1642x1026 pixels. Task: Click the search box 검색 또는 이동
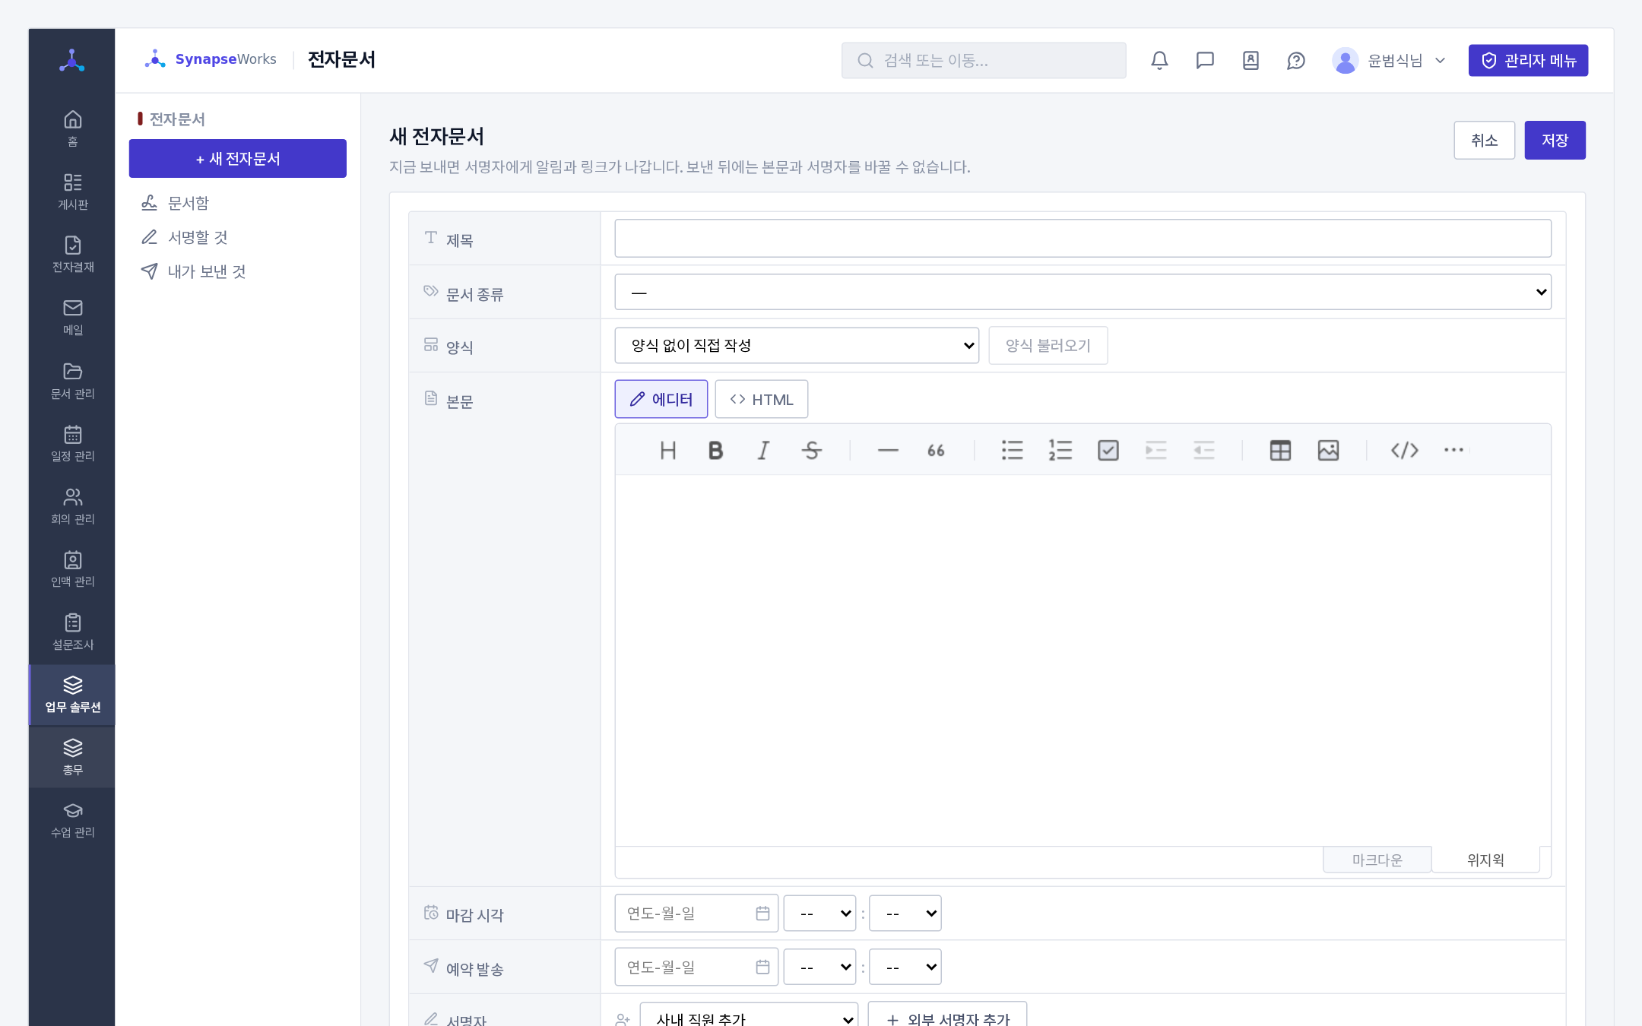coord(984,60)
